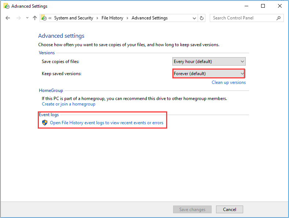Expand arrow after System and Security

(x=97, y=18)
